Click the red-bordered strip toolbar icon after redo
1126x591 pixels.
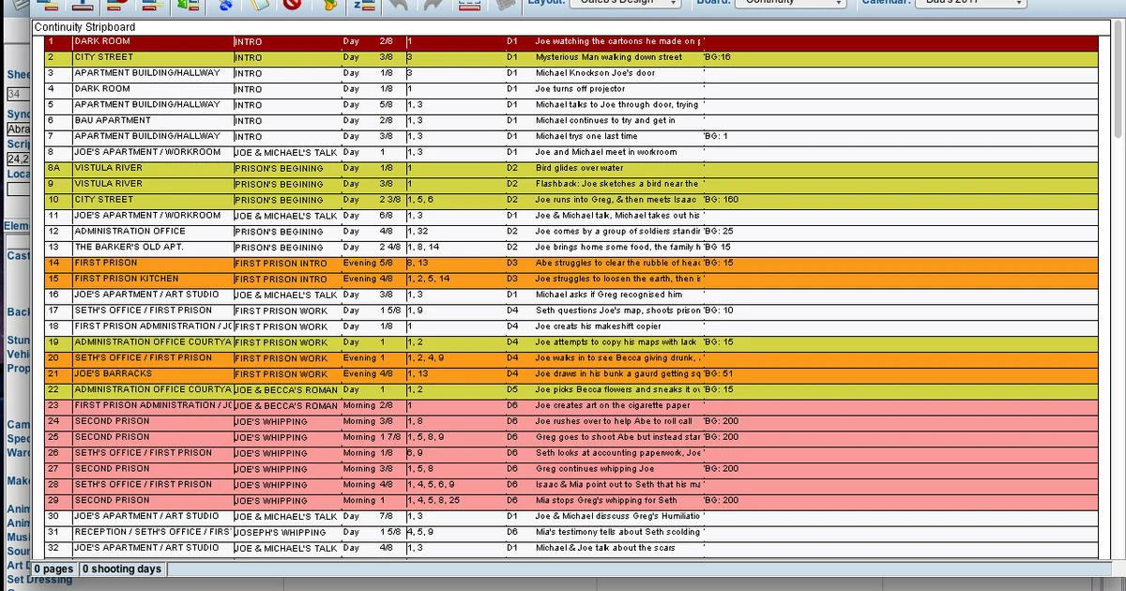point(469,5)
